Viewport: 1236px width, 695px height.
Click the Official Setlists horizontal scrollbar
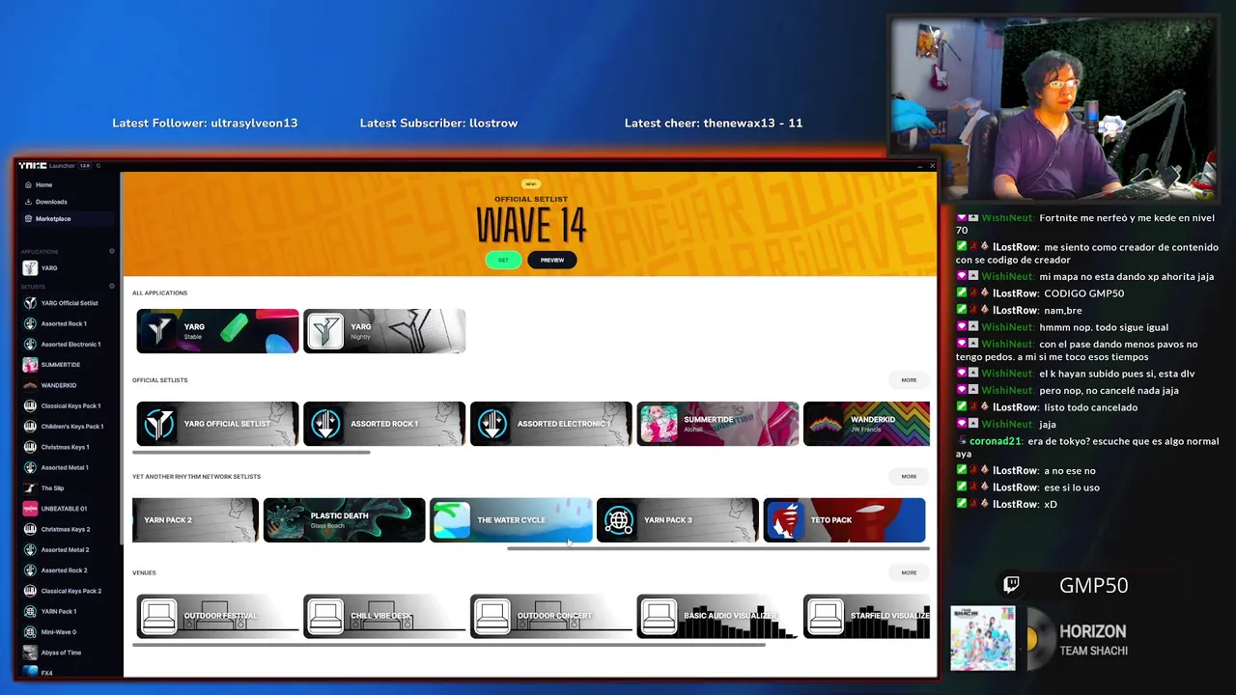pos(251,452)
